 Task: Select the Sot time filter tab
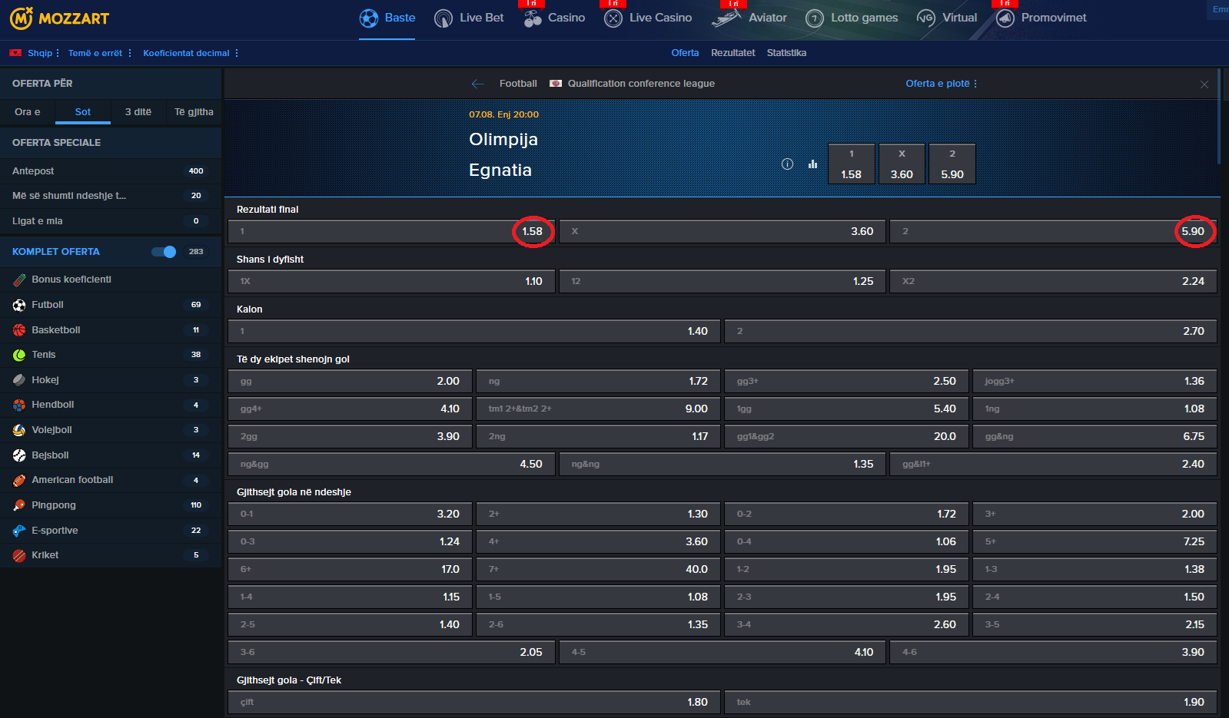[x=83, y=112]
